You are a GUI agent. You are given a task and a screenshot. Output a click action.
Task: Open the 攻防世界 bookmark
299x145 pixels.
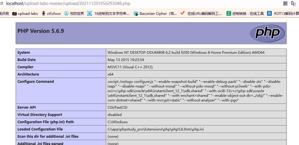(x=74, y=14)
